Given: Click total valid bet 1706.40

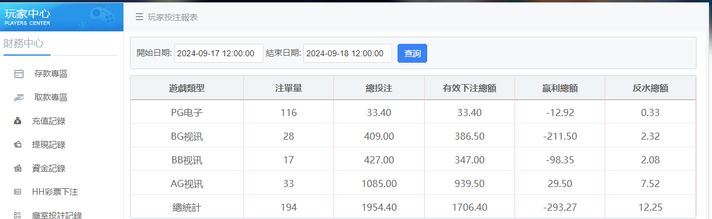Looking at the screenshot, I should pos(469,207).
